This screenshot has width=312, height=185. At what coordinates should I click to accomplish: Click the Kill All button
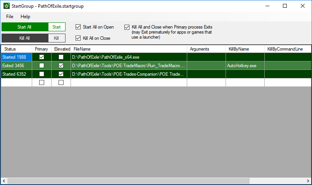tap(25, 38)
